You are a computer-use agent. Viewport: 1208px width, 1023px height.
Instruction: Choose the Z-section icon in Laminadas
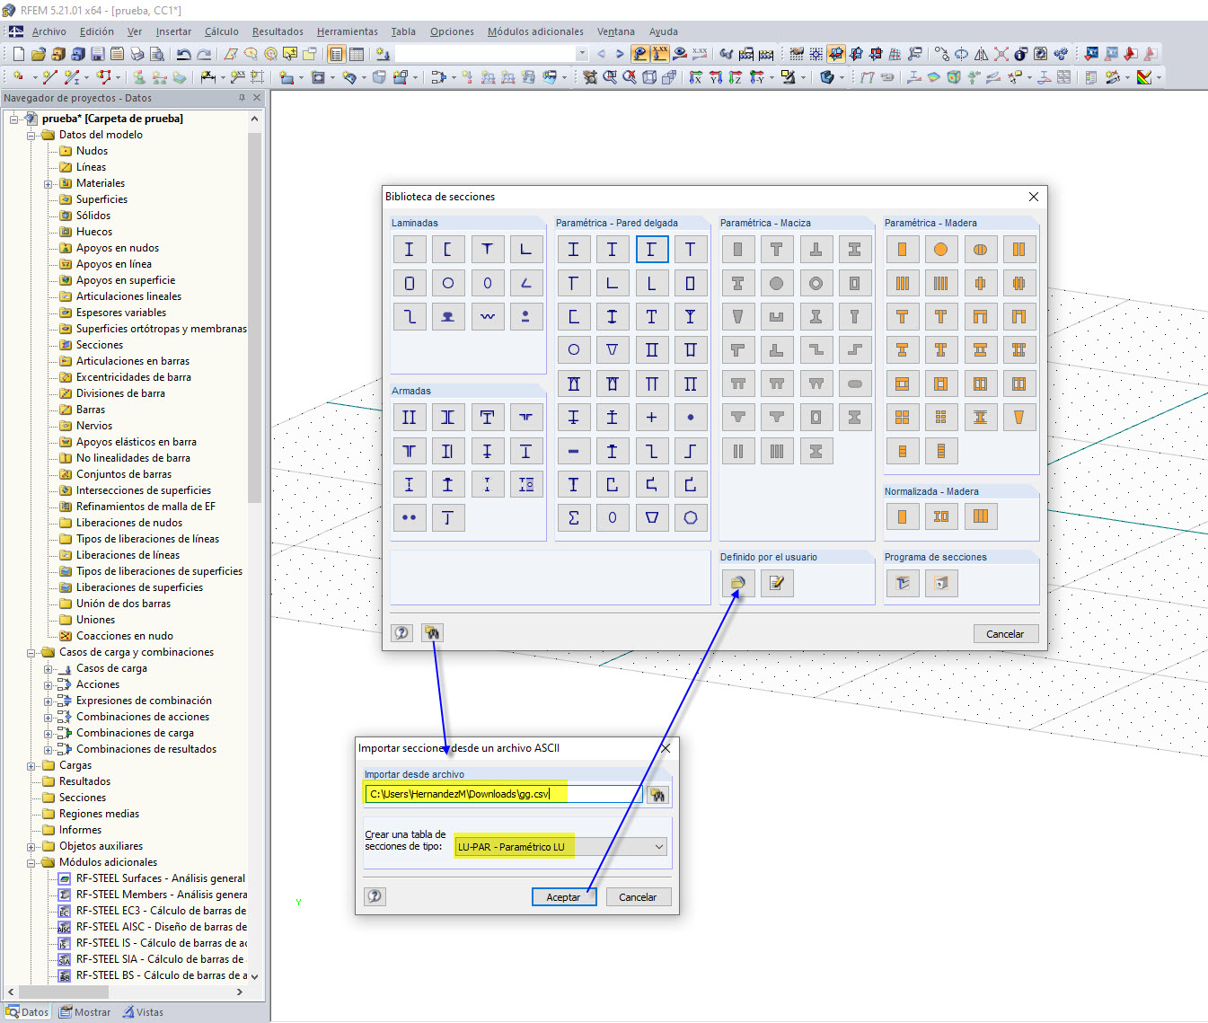tap(409, 316)
